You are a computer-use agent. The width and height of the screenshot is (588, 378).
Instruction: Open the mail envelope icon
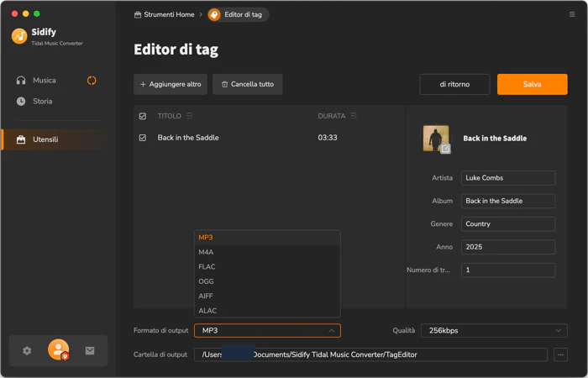click(x=90, y=350)
